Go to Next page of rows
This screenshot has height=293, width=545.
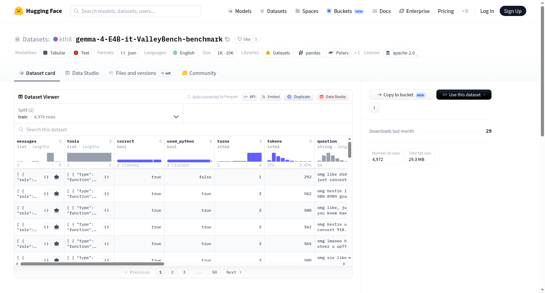pyautogui.click(x=234, y=272)
